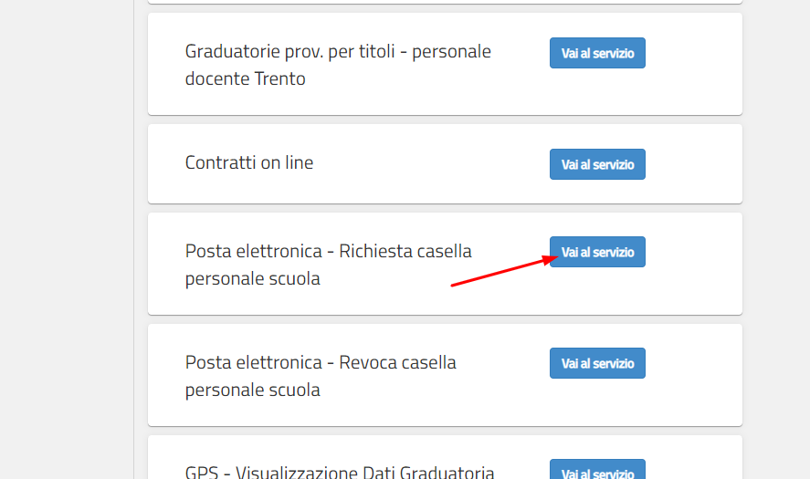Click Vai al servizio for Contratti on line
Screen dimensions: 810x479
pyautogui.click(x=597, y=164)
